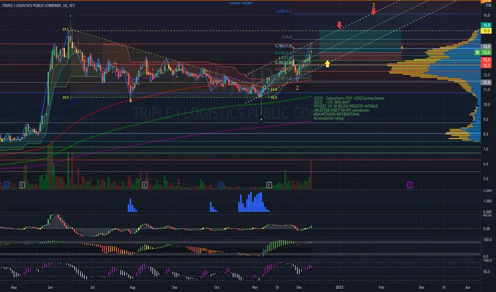Select the orange wave number 4 beside the teal box
The image size is (496, 292).
pyautogui.click(x=402, y=48)
